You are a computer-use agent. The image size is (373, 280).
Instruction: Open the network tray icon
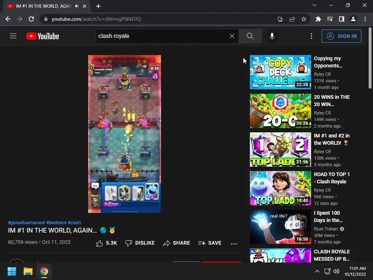pos(327,271)
